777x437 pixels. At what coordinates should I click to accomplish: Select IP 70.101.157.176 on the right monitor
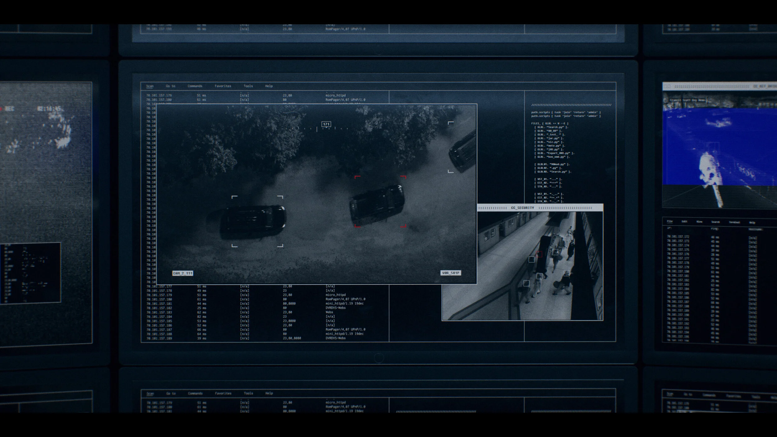[678, 254]
